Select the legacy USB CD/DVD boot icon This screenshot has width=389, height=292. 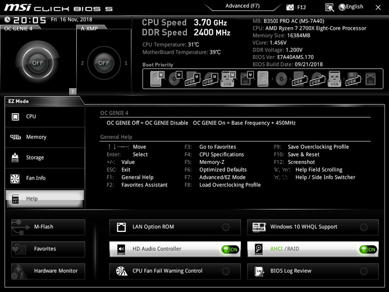317,79
